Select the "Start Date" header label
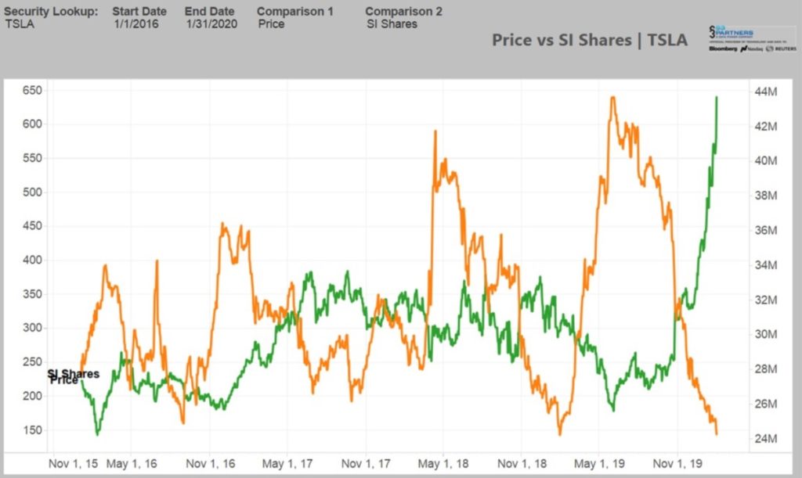This screenshot has height=478, width=802. coord(139,11)
